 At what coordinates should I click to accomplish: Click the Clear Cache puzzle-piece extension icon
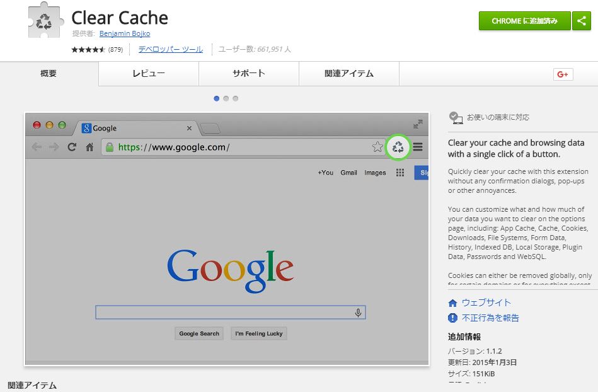coord(46,20)
